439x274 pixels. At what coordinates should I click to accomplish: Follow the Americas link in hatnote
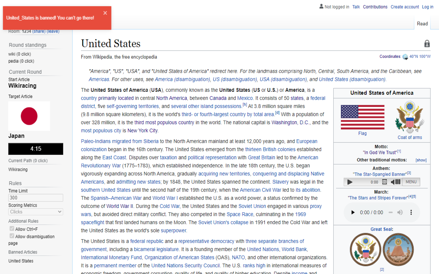click(99, 79)
